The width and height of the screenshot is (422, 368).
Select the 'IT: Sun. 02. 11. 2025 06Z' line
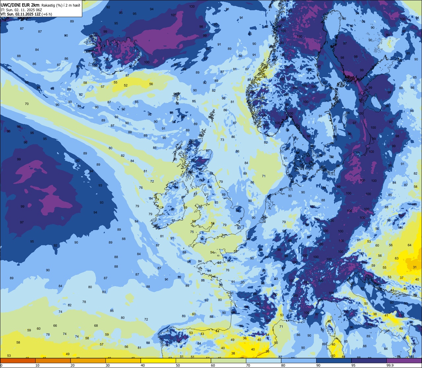[21, 10]
